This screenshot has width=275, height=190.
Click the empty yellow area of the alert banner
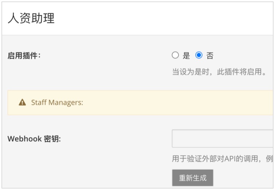177,102
